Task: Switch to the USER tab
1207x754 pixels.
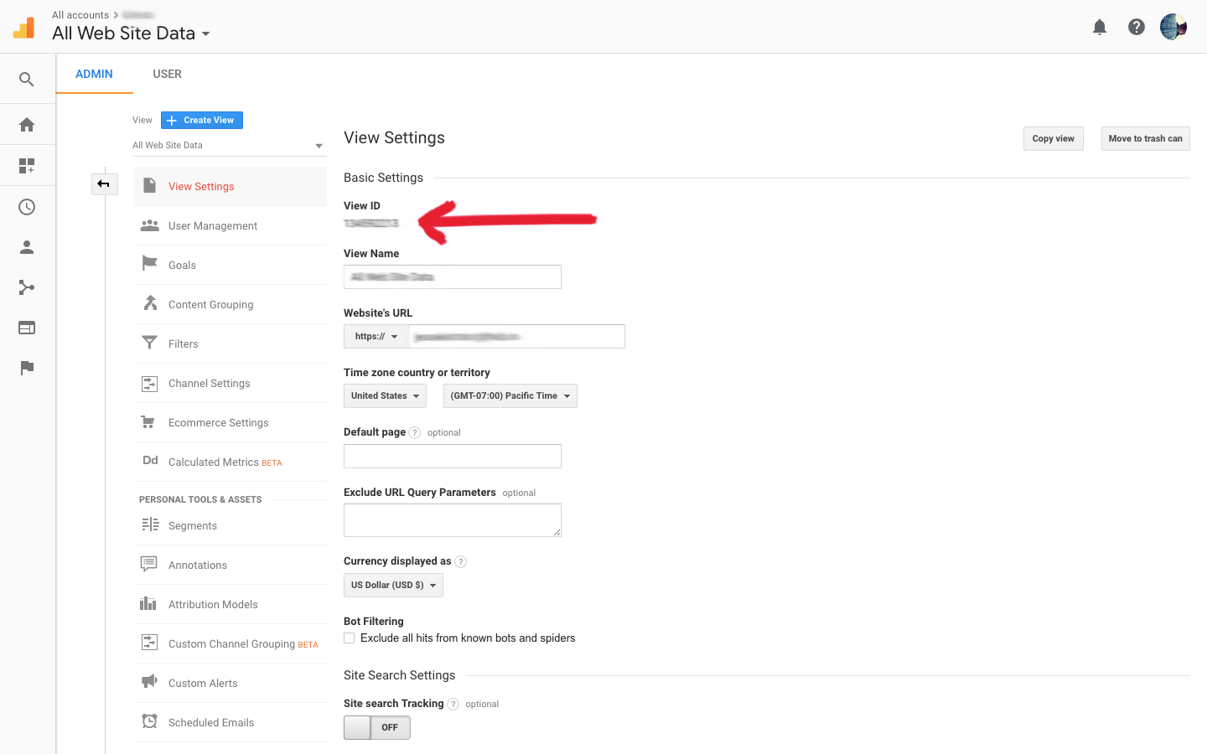Action: [167, 74]
